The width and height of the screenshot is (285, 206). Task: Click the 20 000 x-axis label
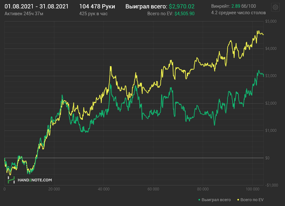pos(54,189)
